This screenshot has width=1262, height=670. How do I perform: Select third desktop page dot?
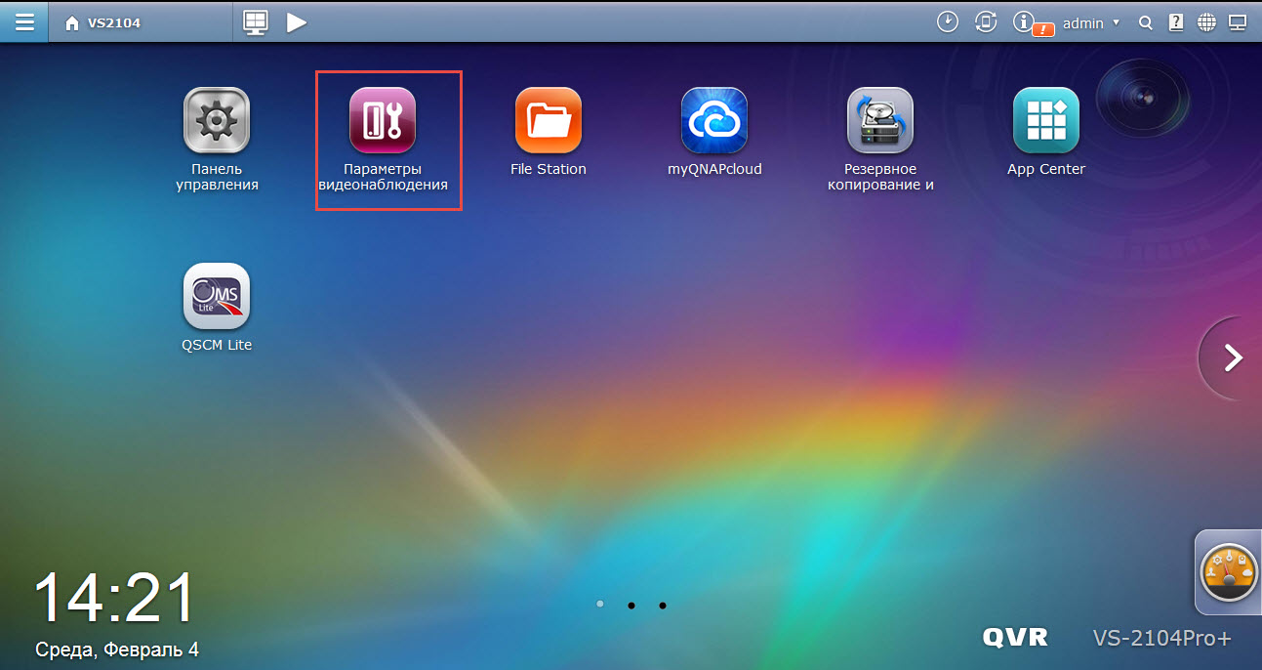pos(662,606)
